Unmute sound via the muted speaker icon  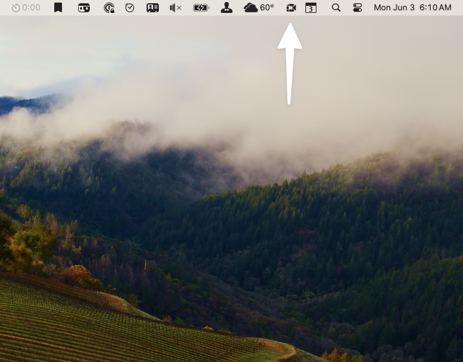point(175,8)
